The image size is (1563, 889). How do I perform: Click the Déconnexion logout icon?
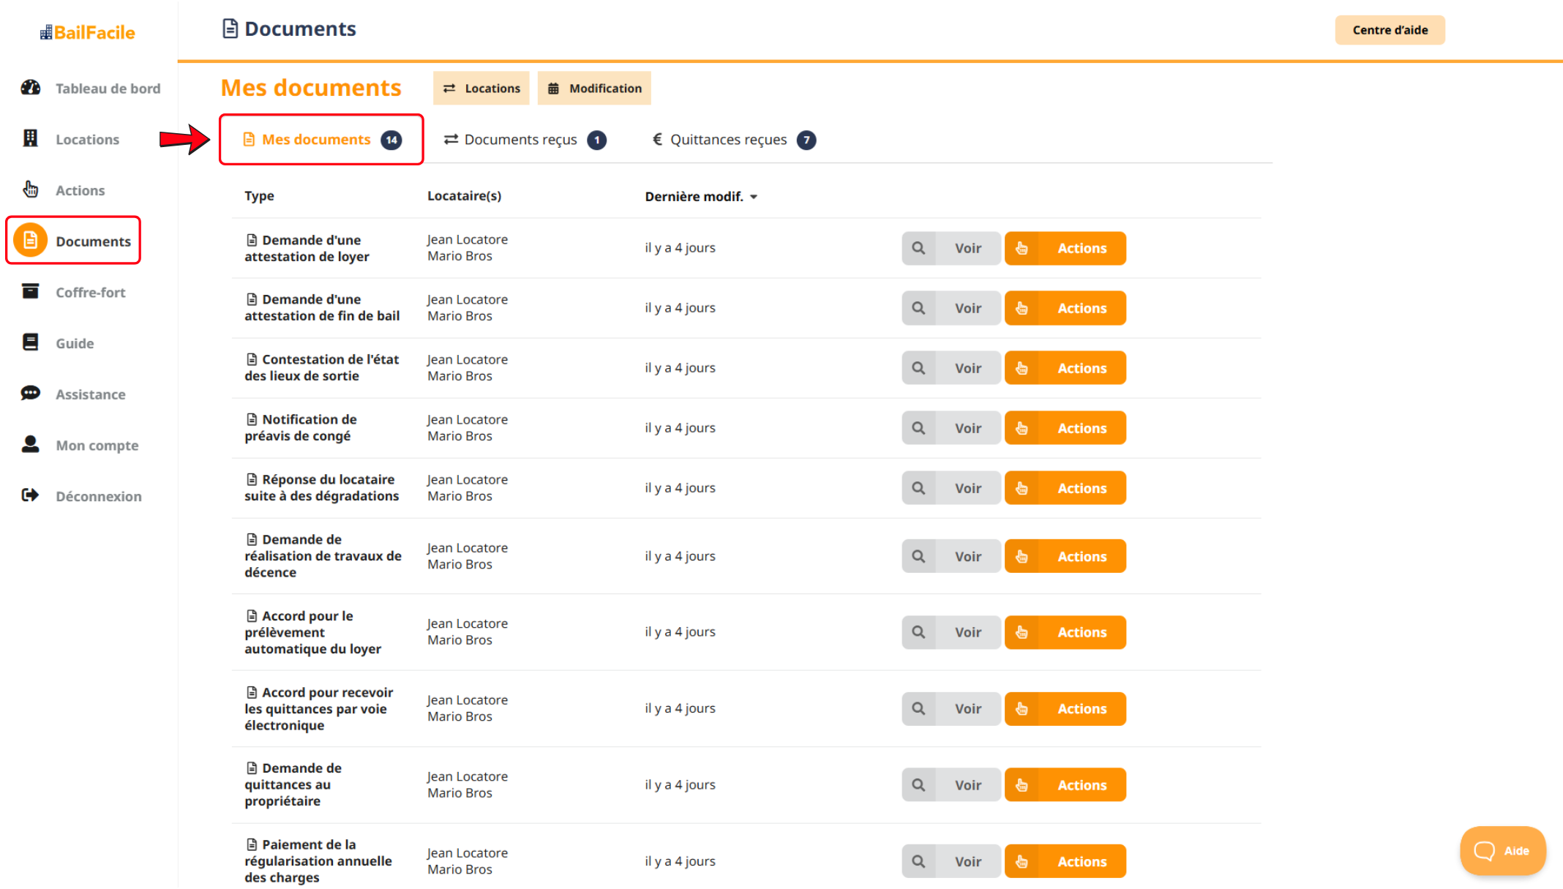[x=30, y=495]
